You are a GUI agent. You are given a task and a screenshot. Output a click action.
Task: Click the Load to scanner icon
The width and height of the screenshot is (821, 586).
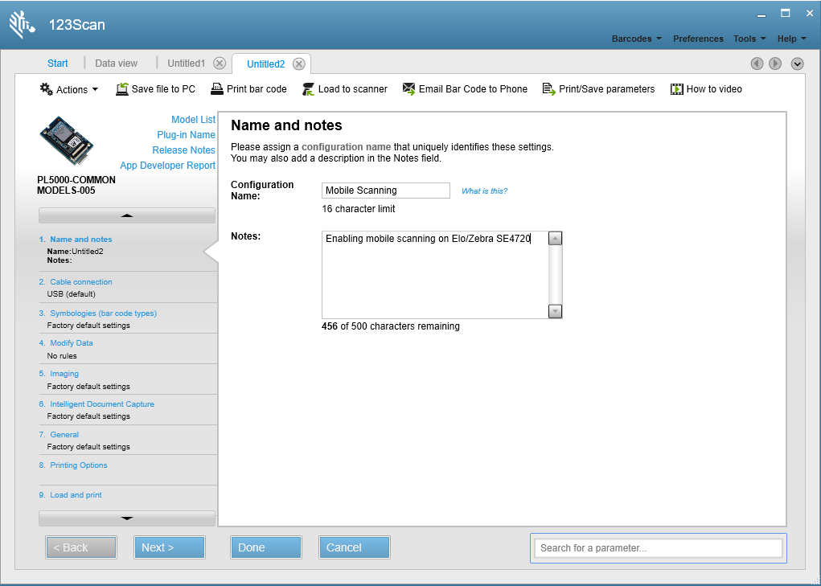pos(309,89)
